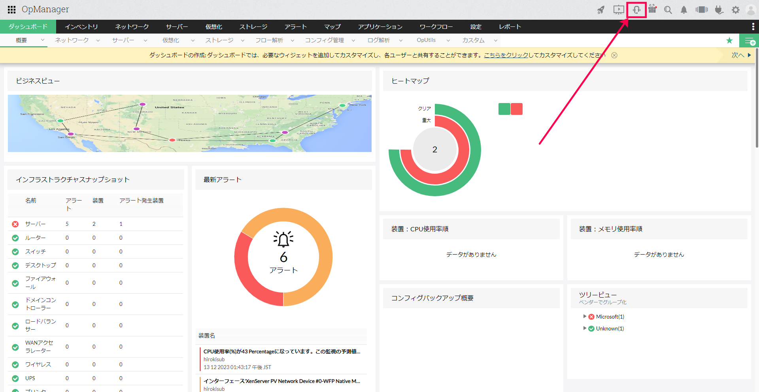Dismiss the dashboard tip banner
The width and height of the screenshot is (759, 392).
click(x=614, y=55)
